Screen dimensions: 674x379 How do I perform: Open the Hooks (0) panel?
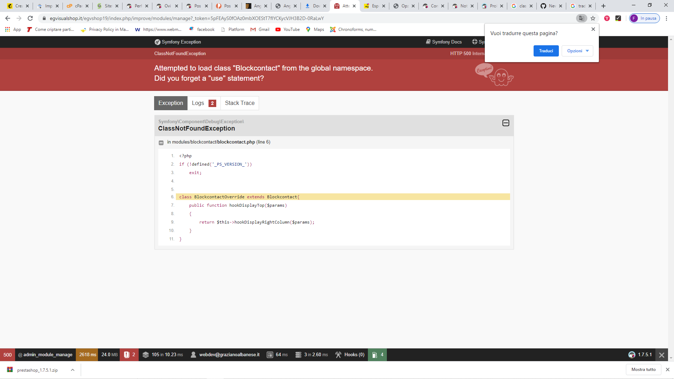(350, 355)
